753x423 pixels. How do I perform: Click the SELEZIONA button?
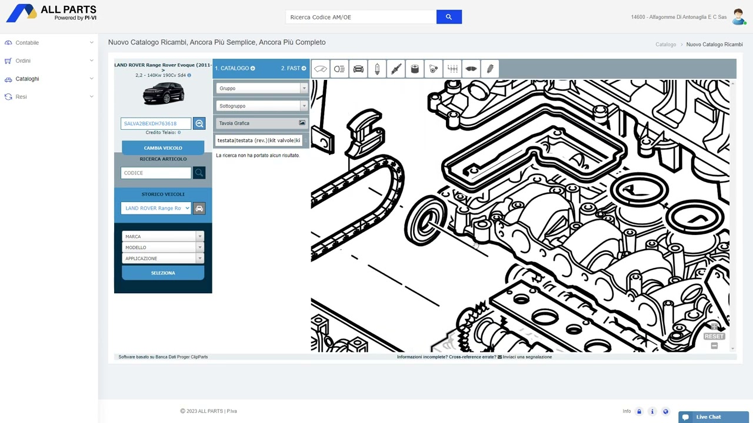pos(163,273)
